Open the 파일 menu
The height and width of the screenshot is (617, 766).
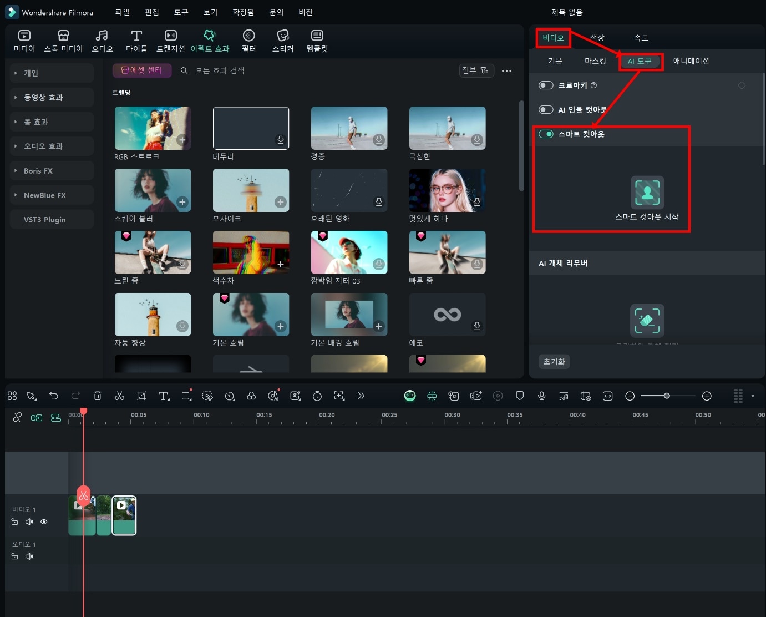pos(122,12)
